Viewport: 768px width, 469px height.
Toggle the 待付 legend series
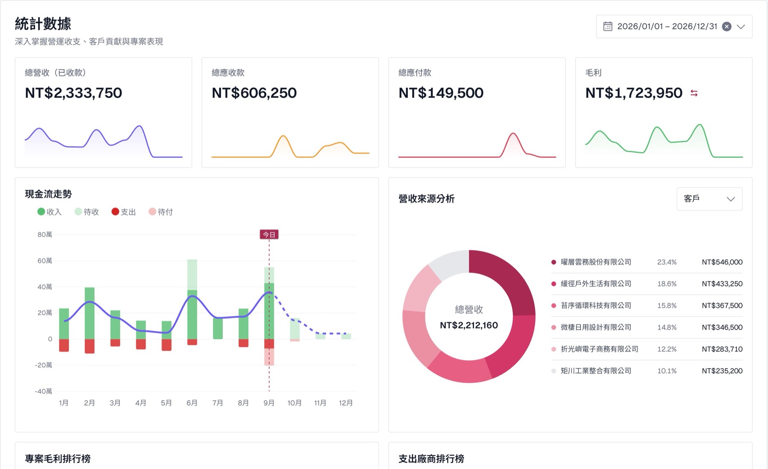click(161, 212)
